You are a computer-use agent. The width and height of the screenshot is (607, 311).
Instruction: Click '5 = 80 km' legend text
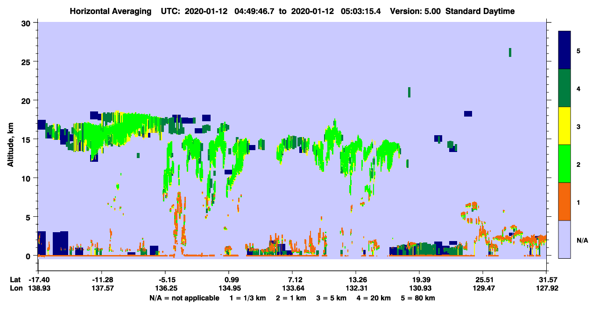pos(418,298)
